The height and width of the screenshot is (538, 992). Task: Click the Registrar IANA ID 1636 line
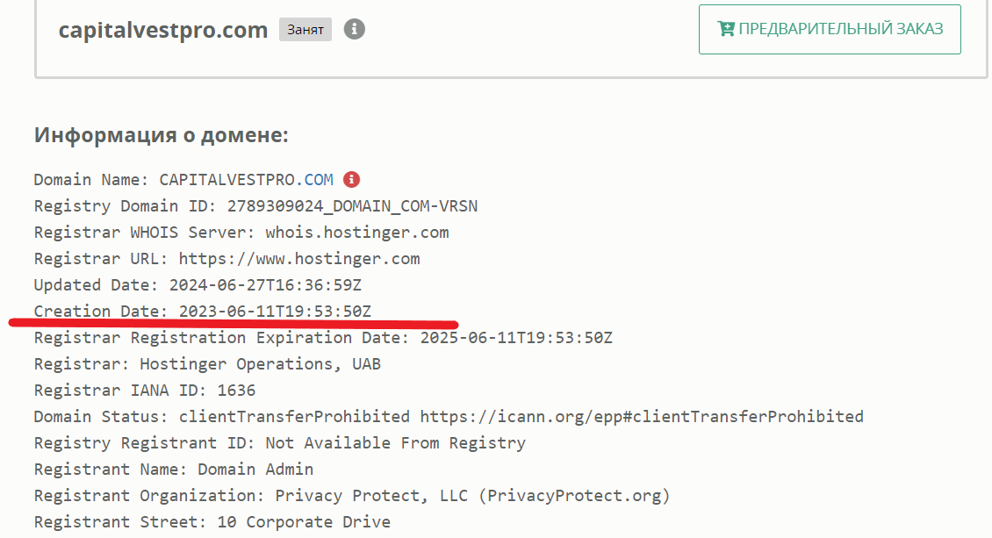145,390
